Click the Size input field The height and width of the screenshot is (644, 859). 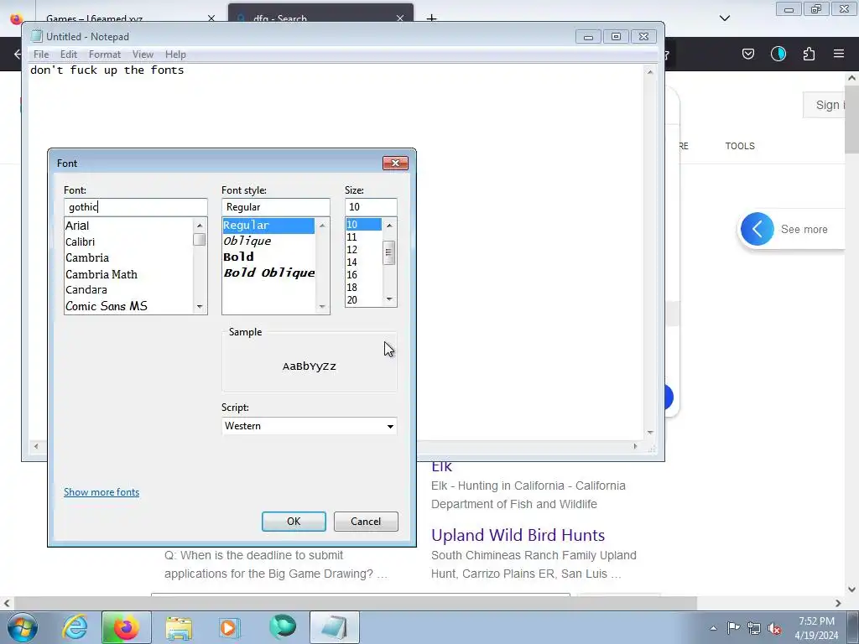[x=371, y=207]
